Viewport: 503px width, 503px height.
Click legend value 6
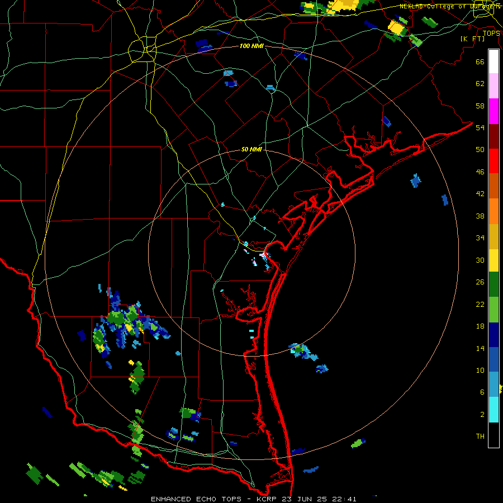(482, 392)
